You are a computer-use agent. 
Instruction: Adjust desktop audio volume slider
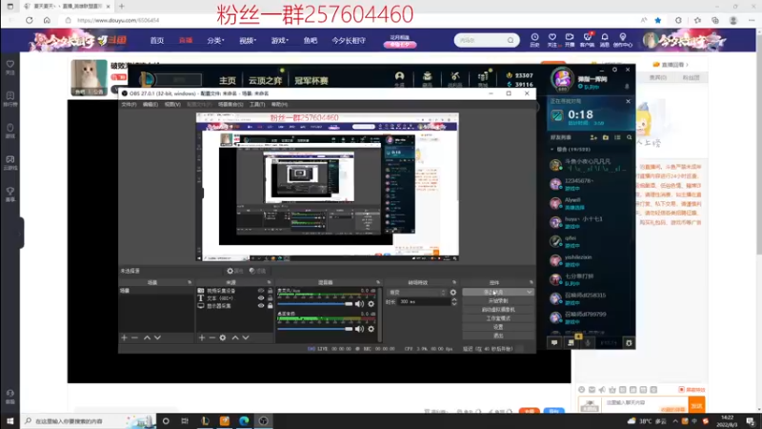(x=315, y=329)
